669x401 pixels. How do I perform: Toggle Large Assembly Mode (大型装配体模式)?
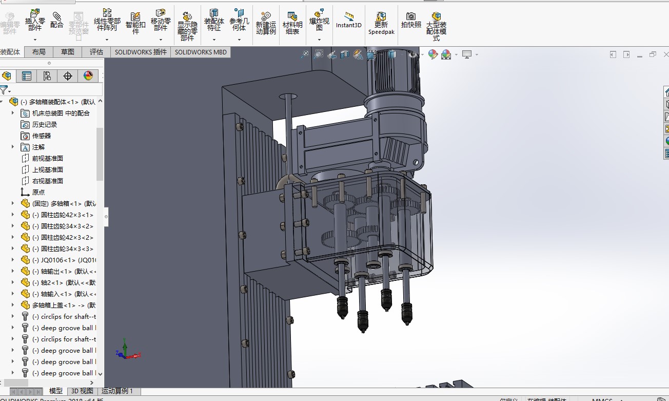[436, 27]
